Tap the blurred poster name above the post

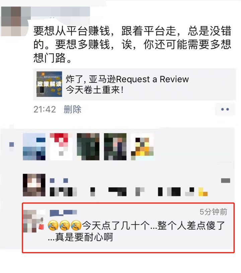tap(60, 12)
